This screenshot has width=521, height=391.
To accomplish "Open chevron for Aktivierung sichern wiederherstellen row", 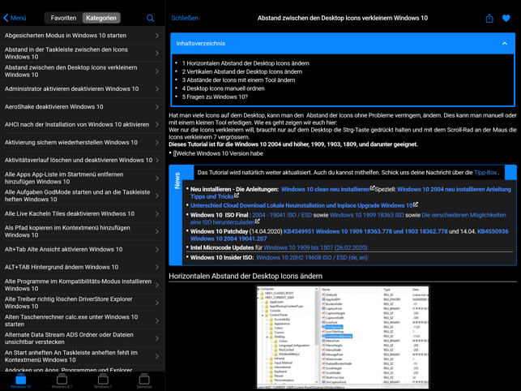I will point(157,143).
